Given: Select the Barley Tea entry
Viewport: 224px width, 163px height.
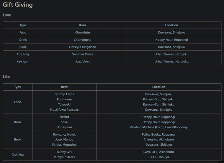Looking at the screenshot, I should (x=64, y=127).
